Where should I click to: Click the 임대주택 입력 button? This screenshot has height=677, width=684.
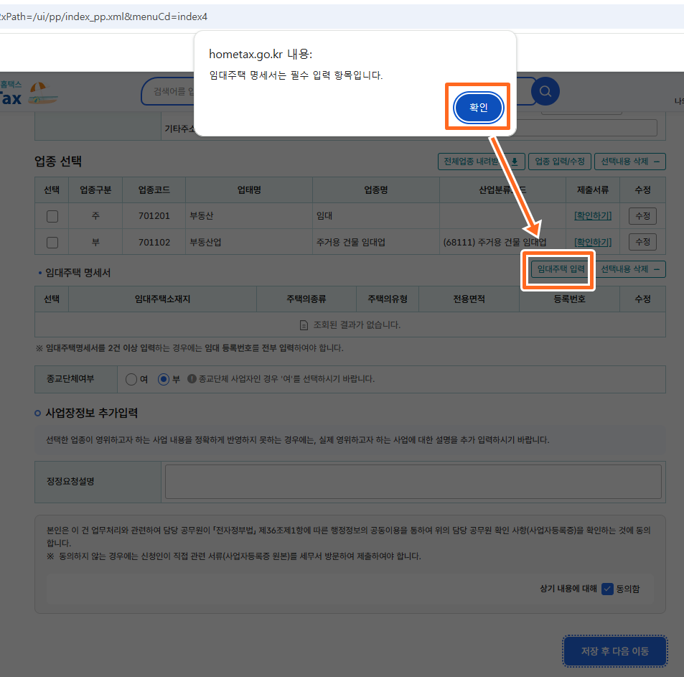point(558,269)
